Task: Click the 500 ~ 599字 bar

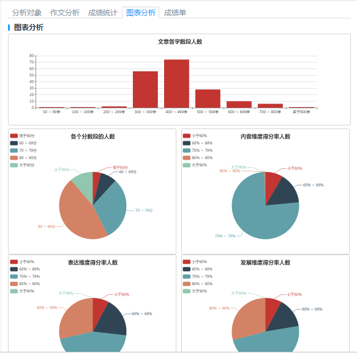Action: [x=208, y=98]
